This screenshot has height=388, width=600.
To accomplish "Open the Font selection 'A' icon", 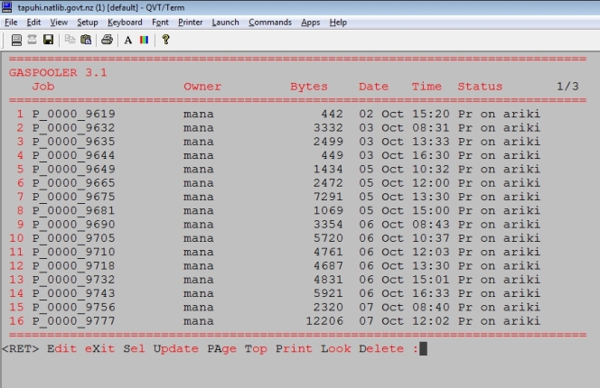I will point(128,40).
